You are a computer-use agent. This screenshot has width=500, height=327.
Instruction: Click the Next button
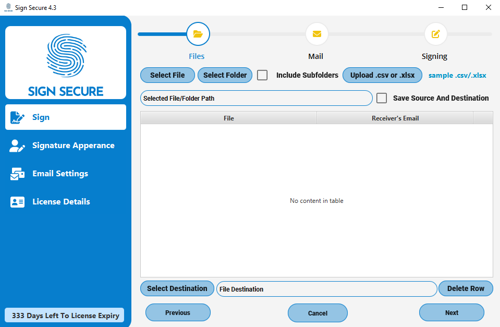452,312
